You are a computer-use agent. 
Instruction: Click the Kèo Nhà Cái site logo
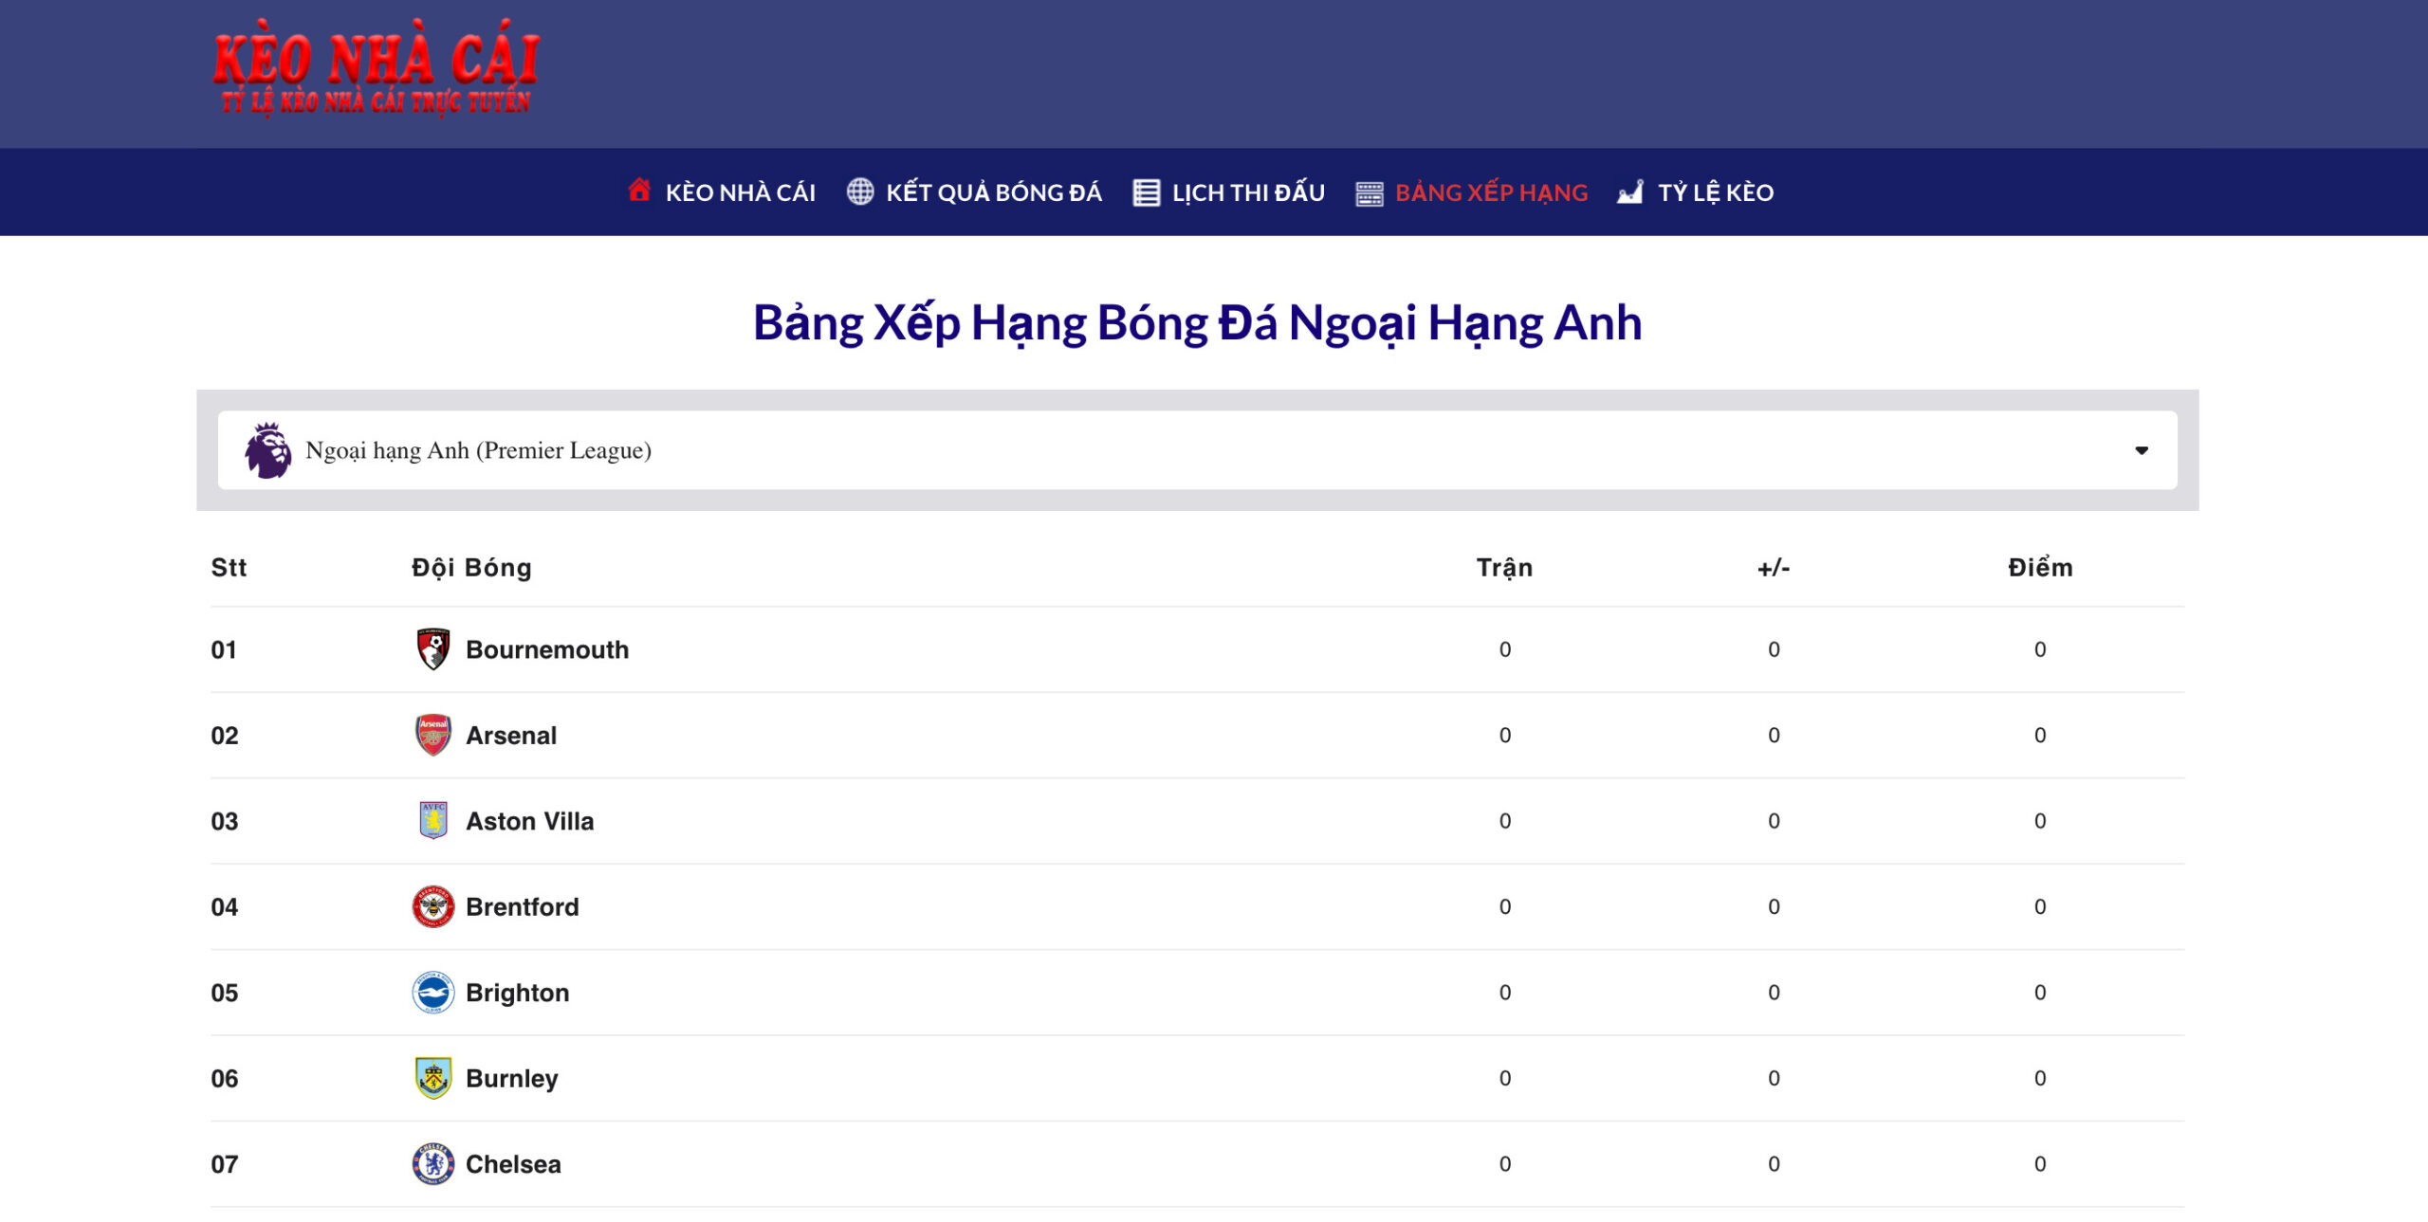coord(376,70)
